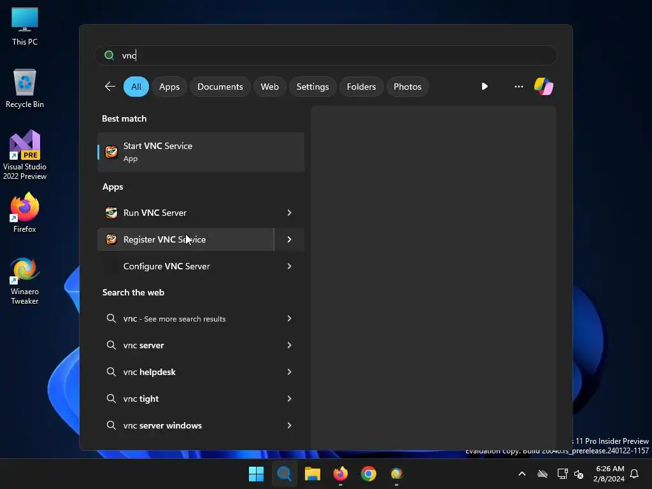Click the Configure VNC Server result text
This screenshot has height=489, width=652.
(166, 266)
